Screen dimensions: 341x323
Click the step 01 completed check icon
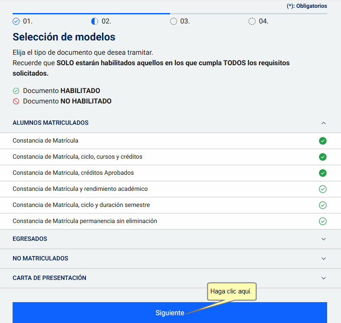16,21
